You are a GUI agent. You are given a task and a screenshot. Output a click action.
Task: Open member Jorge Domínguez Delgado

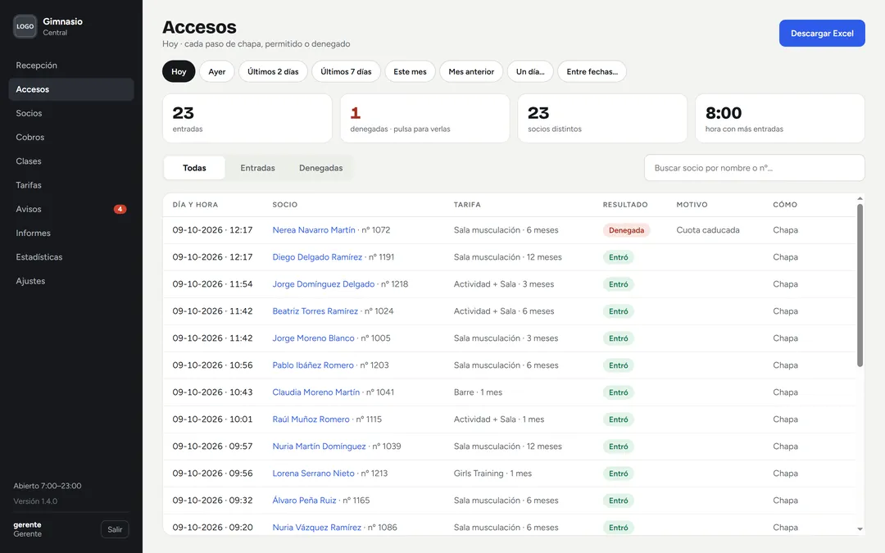tap(324, 284)
